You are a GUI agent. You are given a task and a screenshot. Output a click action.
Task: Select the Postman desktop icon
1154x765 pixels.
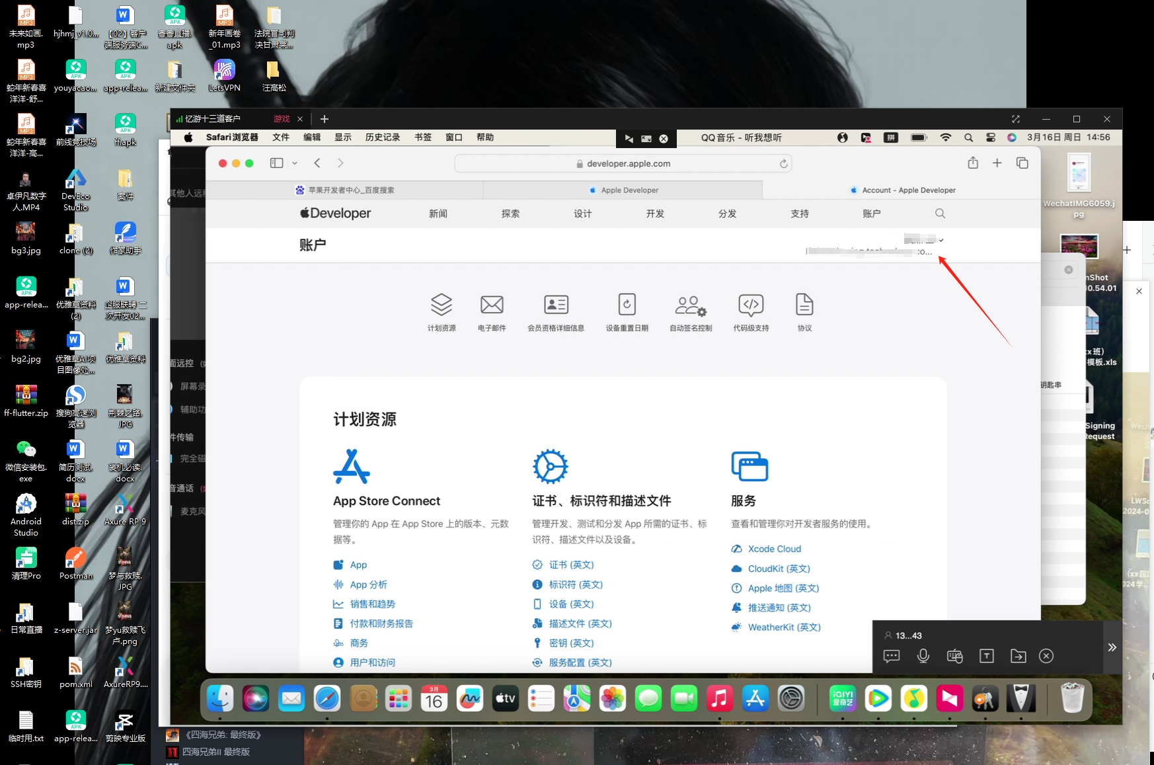(76, 564)
